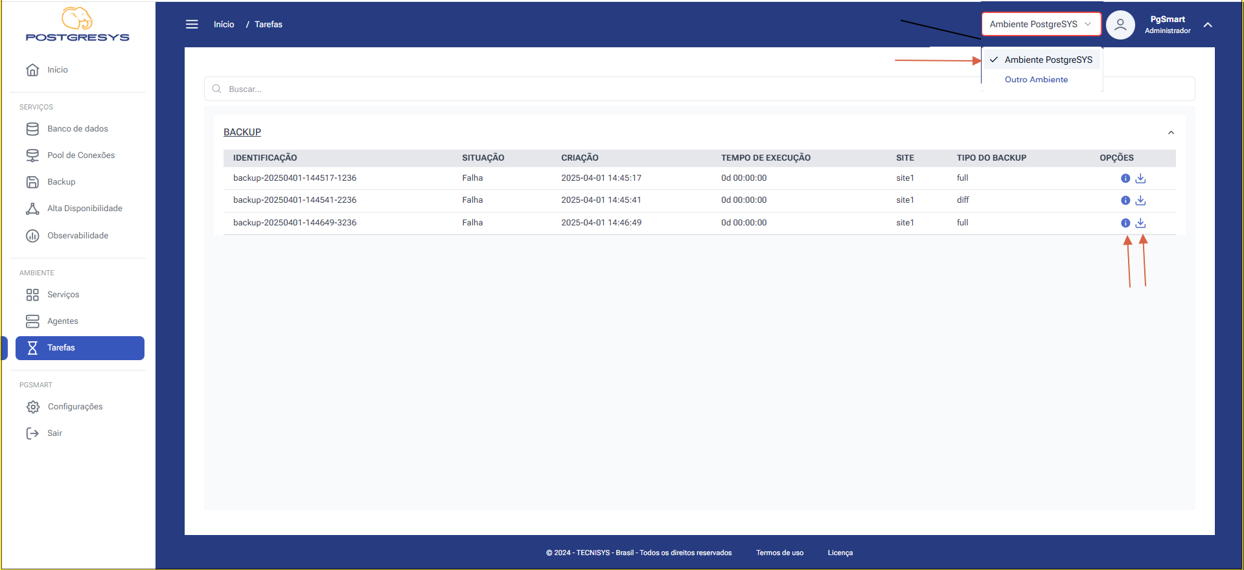This screenshot has width=1244, height=570.
Task: Click the Início breadcrumb link
Action: (224, 25)
